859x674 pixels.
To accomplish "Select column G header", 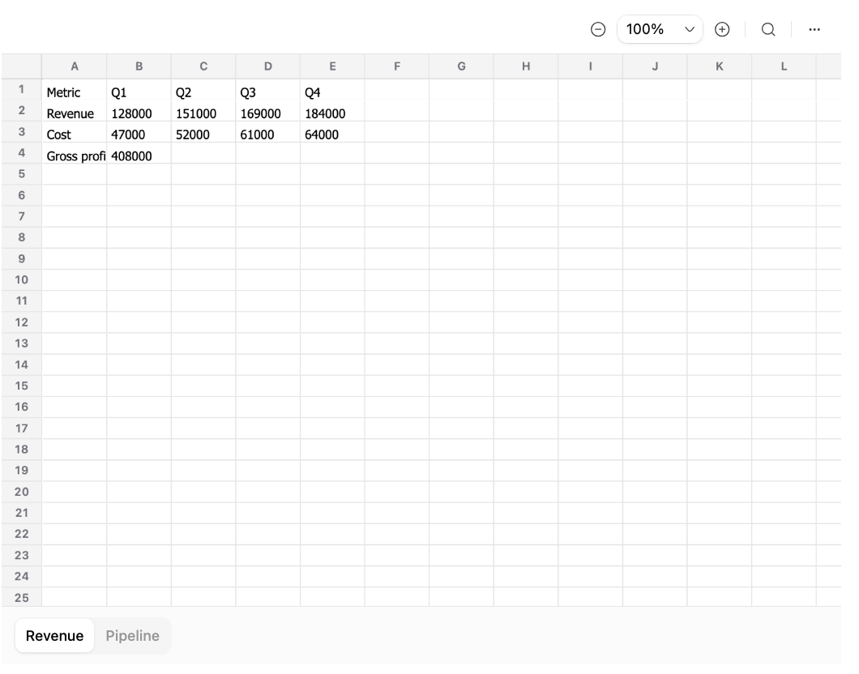I will pos(462,66).
